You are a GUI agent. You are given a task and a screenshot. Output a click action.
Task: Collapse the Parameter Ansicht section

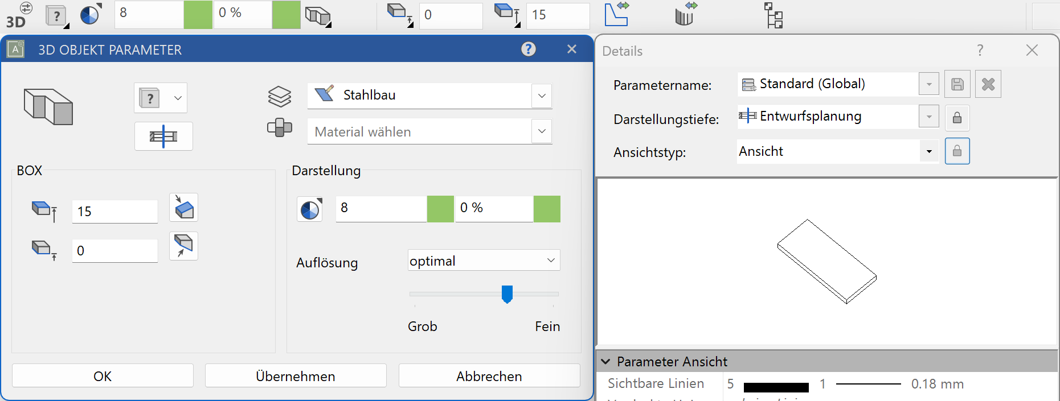tap(606, 362)
